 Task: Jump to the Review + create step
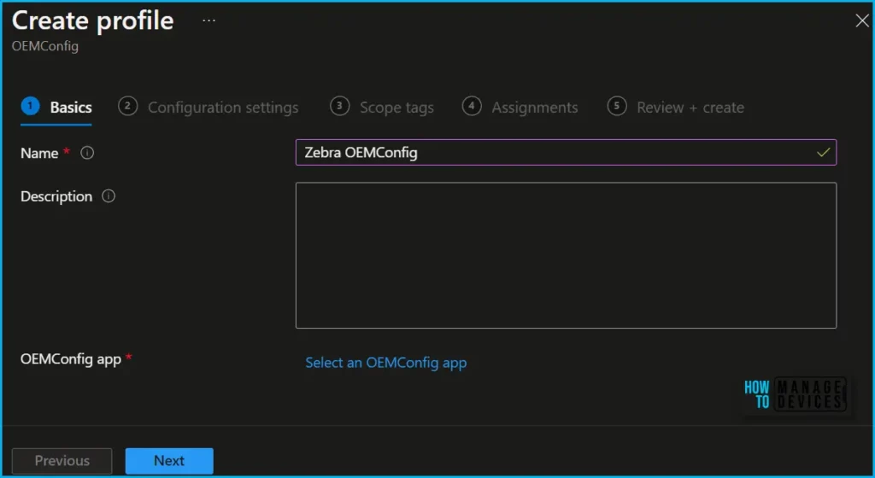point(676,107)
